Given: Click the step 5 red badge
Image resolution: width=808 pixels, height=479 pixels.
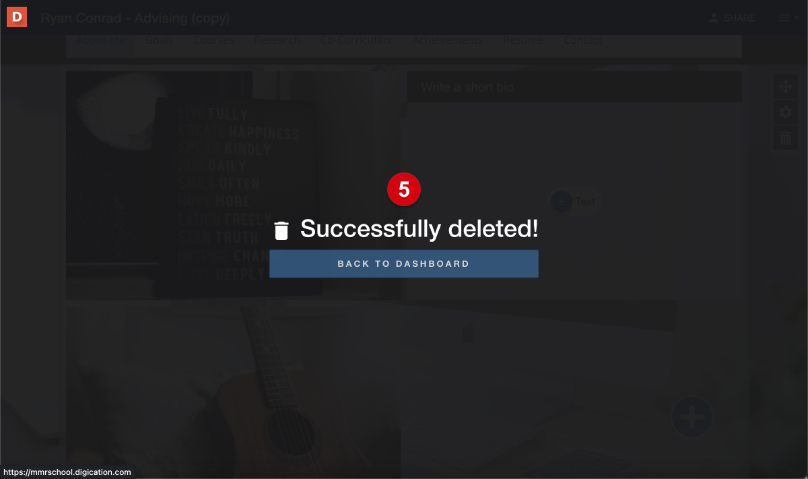Looking at the screenshot, I should 404,190.
